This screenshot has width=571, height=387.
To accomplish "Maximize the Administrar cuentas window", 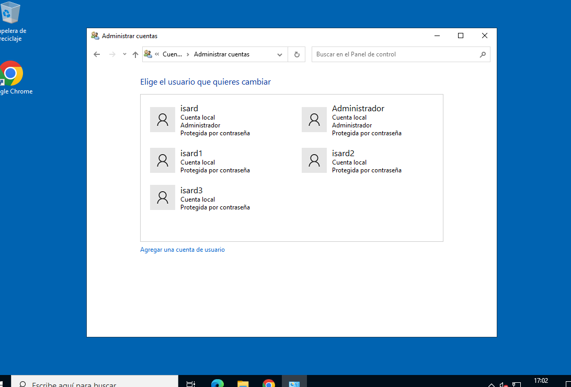I will tap(461, 36).
